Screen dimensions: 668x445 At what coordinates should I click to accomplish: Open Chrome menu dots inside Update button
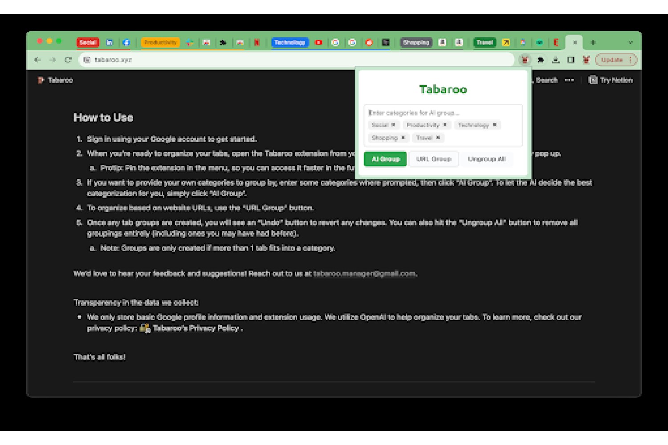pos(631,60)
